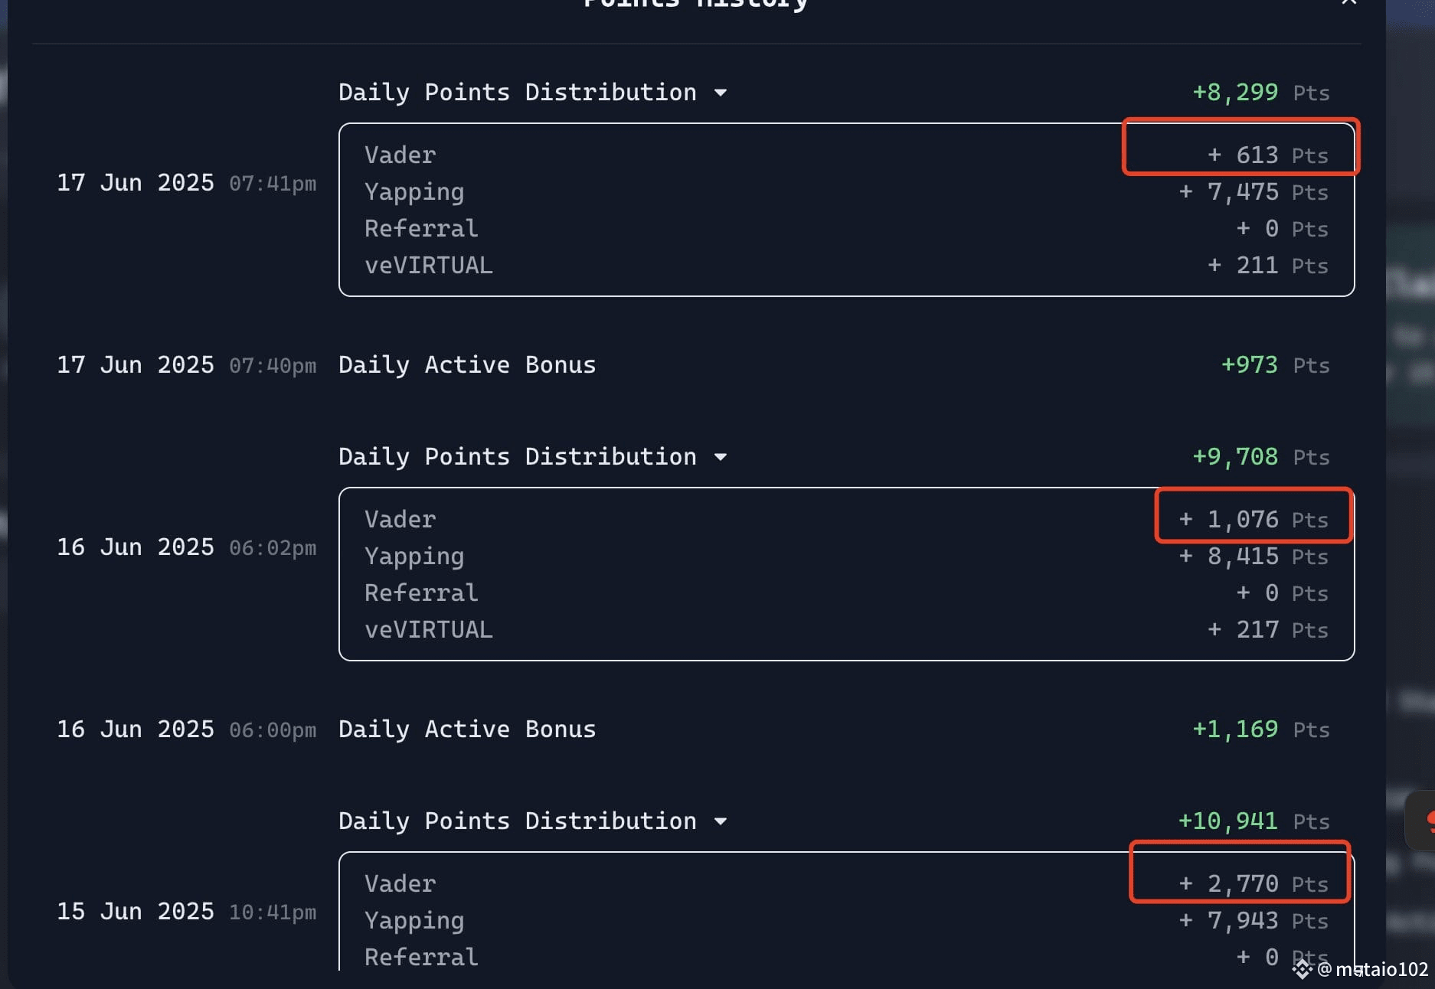Collapse the 17 Jun Daily Points Distribution caret
1435x989 pixels.
click(x=720, y=93)
